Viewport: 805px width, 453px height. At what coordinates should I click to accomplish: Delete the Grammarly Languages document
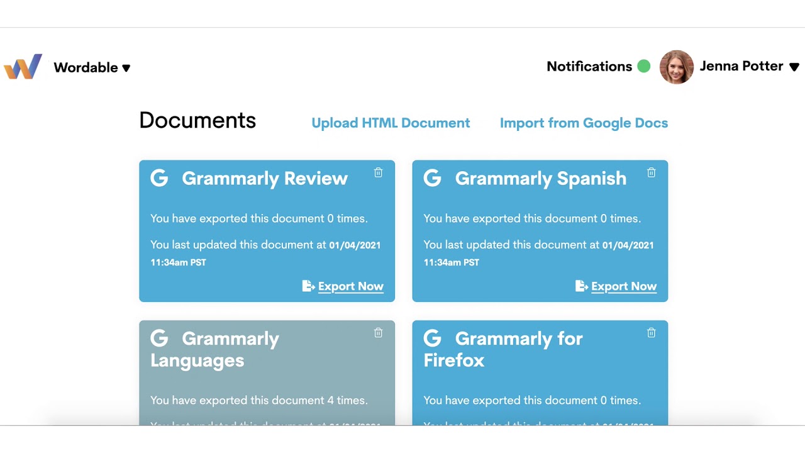point(378,333)
